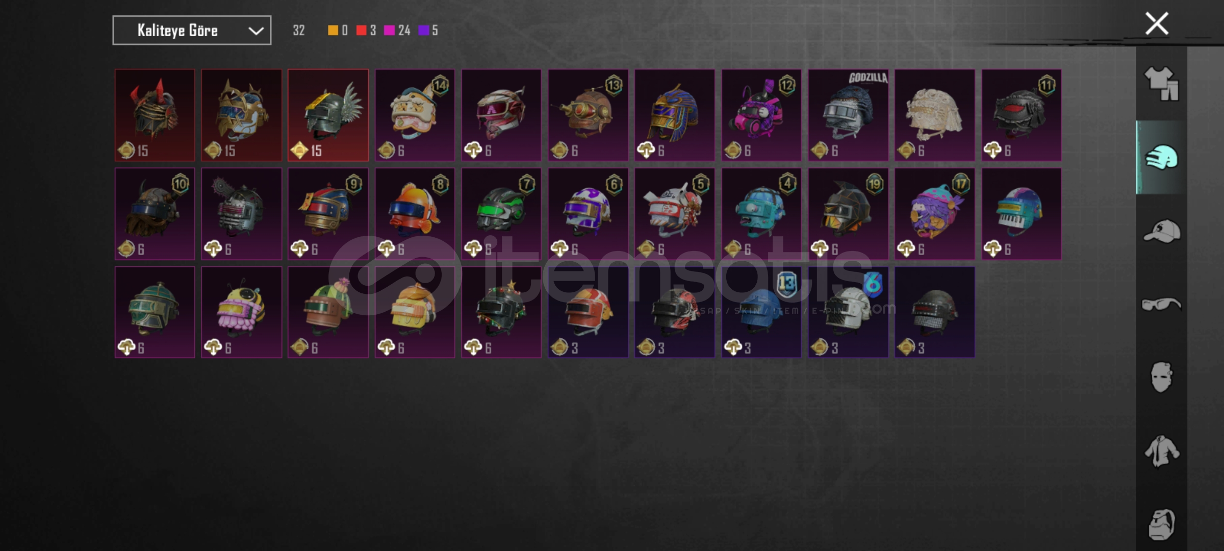Image resolution: width=1224 pixels, height=551 pixels.
Task: Choose the red horned helmet skin
Action: coord(155,115)
